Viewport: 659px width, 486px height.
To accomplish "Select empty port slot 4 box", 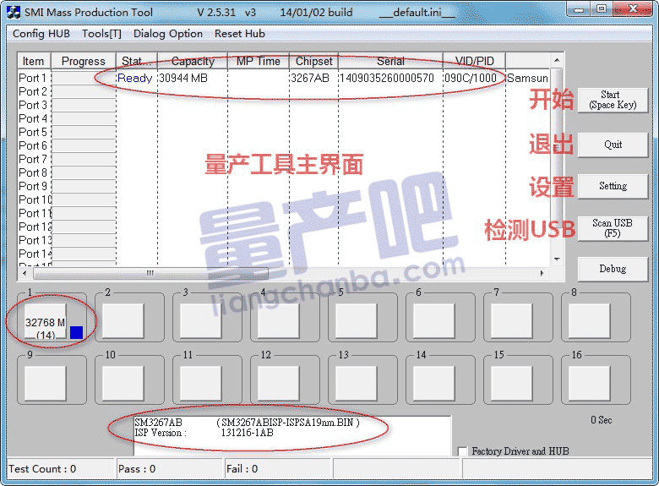I will point(278,320).
